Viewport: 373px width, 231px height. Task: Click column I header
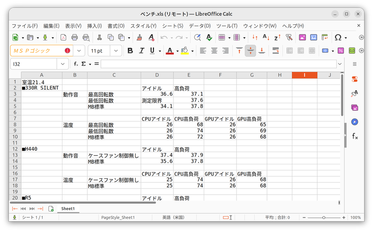point(304,75)
